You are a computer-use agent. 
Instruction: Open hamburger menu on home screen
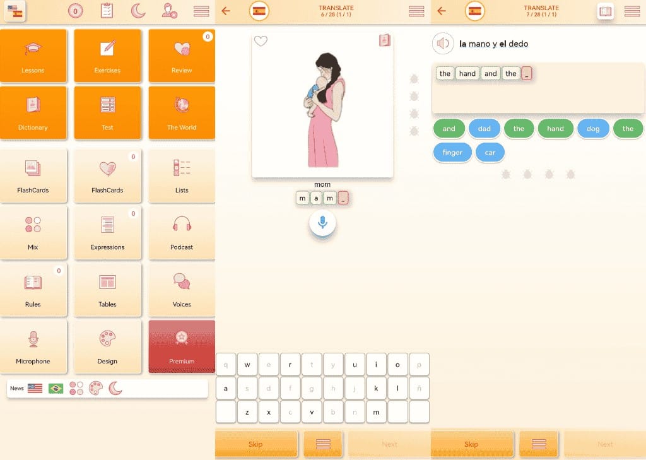(201, 11)
